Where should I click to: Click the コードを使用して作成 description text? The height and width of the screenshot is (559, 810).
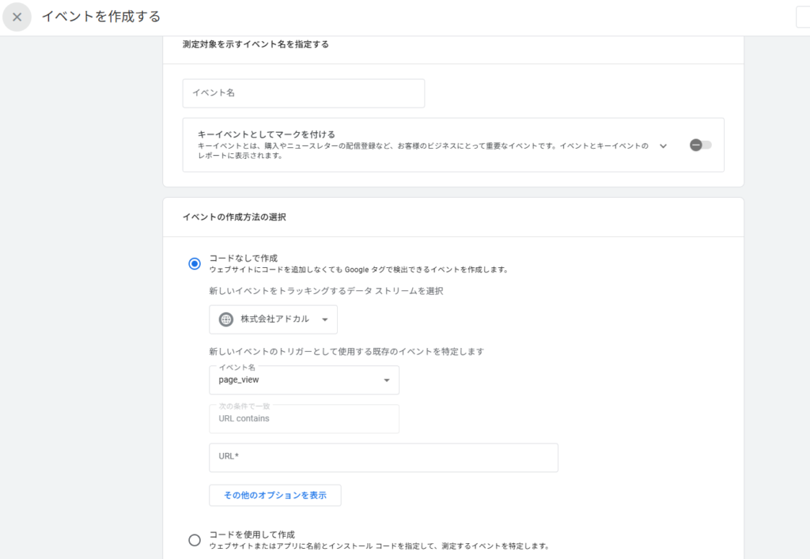point(379,546)
